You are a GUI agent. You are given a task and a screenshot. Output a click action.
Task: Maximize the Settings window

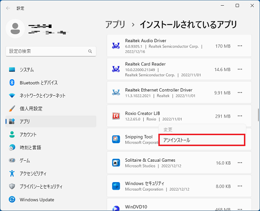point(237,6)
